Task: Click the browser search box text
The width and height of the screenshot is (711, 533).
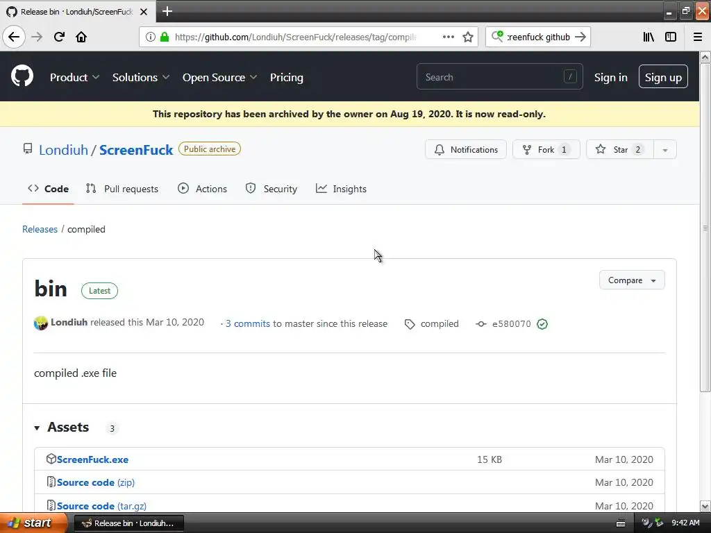Action: click(x=538, y=37)
